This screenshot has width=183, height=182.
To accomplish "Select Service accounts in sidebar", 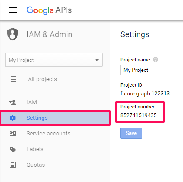I will (x=48, y=134).
